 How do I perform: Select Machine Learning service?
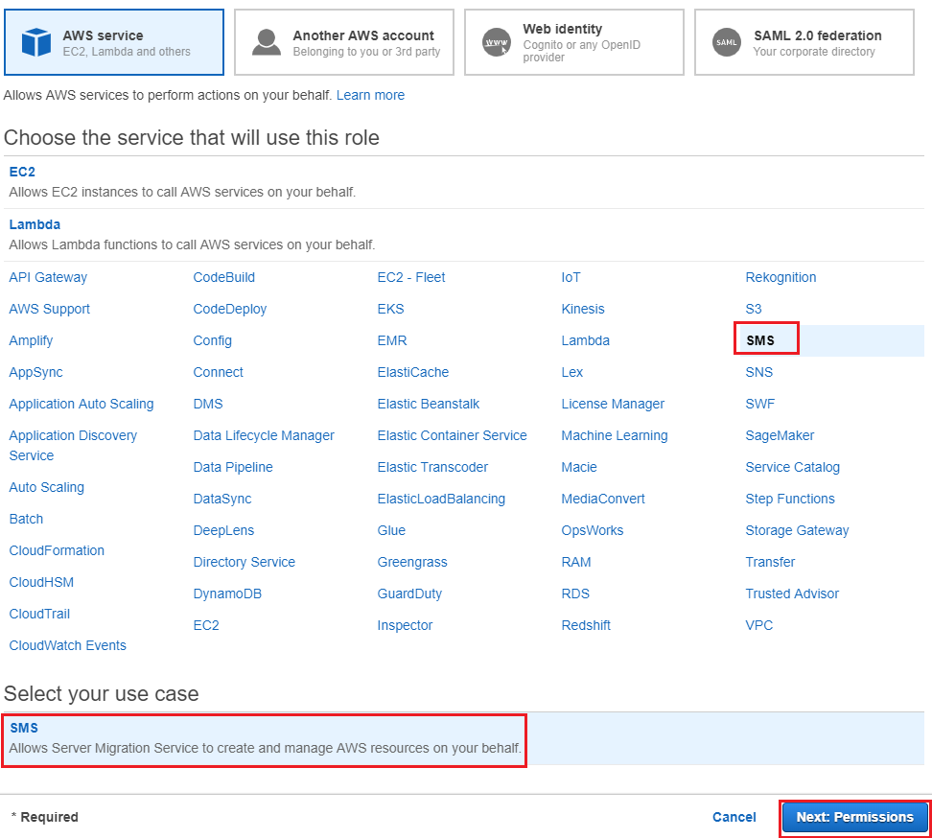pos(615,435)
